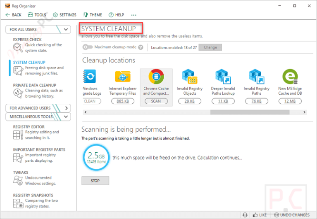Open the HELP menu
The image size is (317, 219).
pyautogui.click(x=116, y=15)
